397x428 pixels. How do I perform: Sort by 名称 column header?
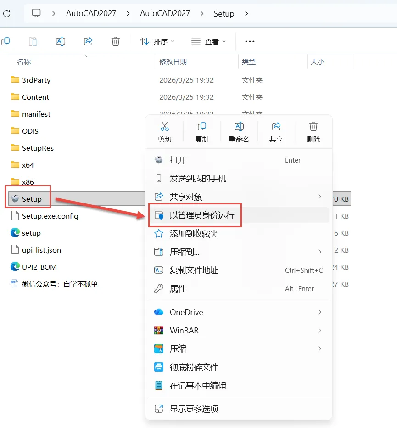coord(24,62)
